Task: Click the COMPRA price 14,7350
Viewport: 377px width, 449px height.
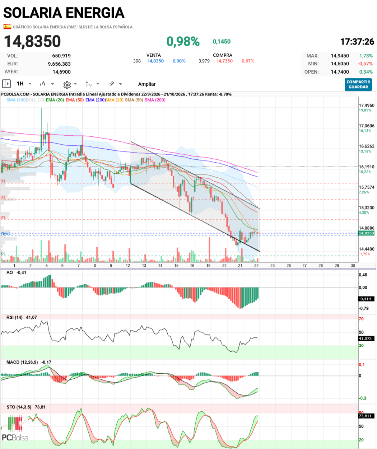Action: click(x=224, y=61)
